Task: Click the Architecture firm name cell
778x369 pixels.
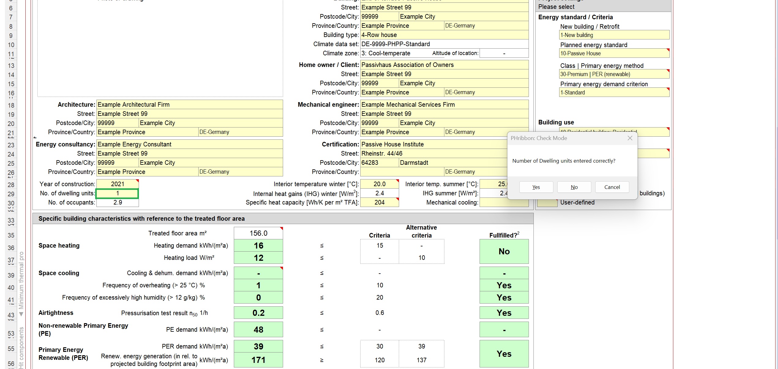Action: click(x=189, y=105)
